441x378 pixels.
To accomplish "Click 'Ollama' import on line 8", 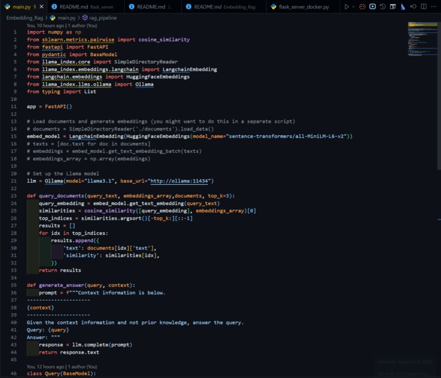I will pyautogui.click(x=145, y=84).
